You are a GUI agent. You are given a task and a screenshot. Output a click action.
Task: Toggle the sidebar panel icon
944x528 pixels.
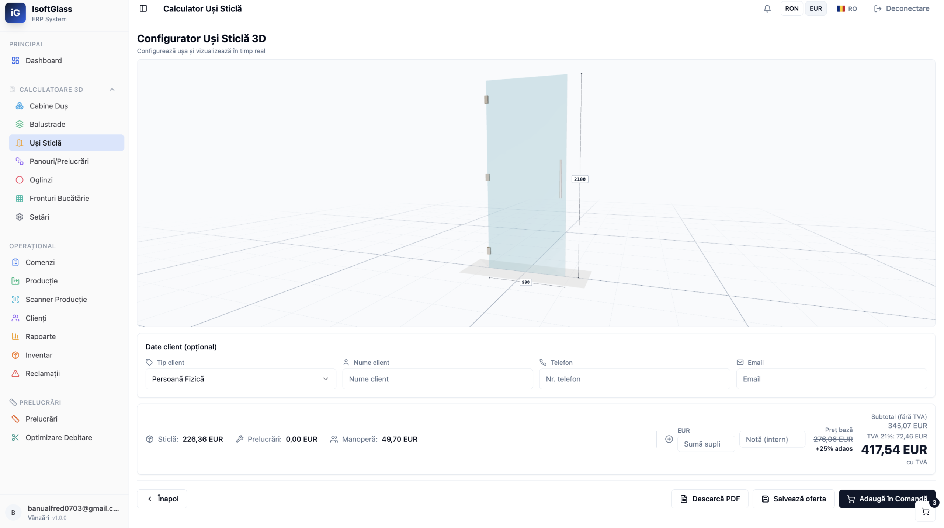(x=143, y=8)
